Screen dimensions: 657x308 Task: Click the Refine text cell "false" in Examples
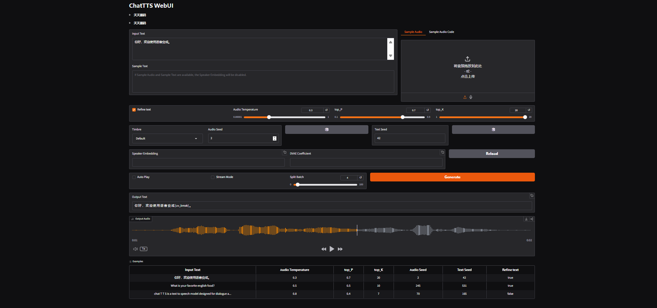pyautogui.click(x=510, y=294)
